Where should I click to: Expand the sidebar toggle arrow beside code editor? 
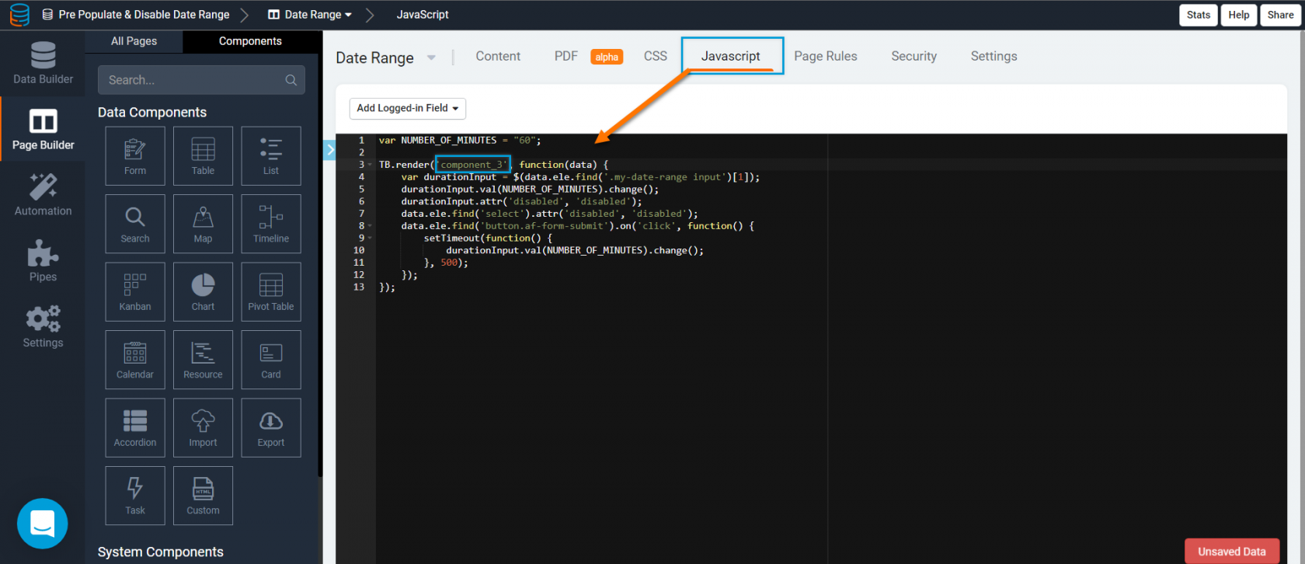(329, 150)
